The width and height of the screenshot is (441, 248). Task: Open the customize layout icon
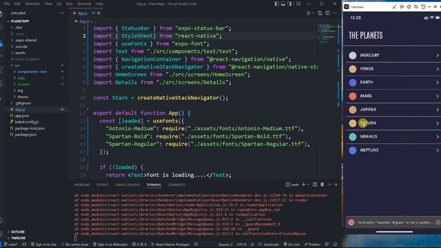(x=298, y=4)
